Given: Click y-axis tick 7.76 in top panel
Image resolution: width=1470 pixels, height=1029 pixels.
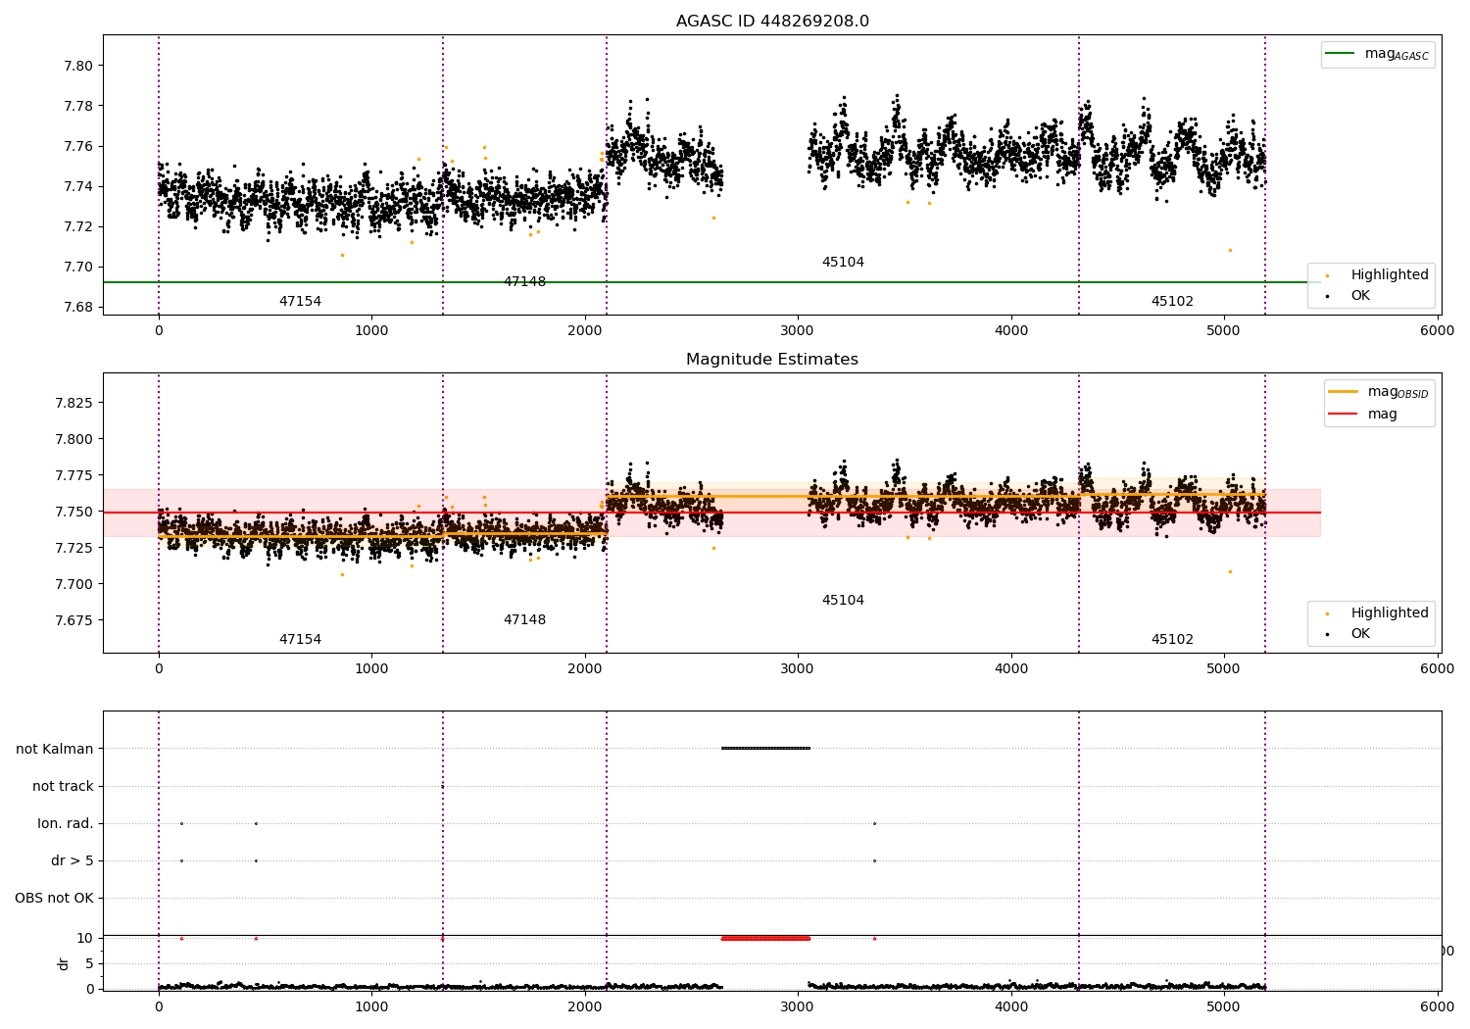Looking at the screenshot, I should click(x=78, y=146).
